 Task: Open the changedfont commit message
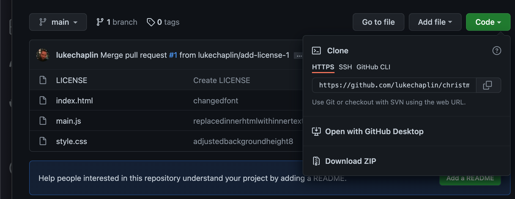click(216, 101)
